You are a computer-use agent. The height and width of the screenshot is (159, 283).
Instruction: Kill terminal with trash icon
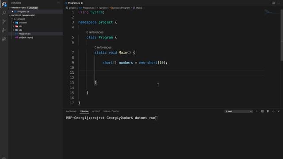[268, 111]
